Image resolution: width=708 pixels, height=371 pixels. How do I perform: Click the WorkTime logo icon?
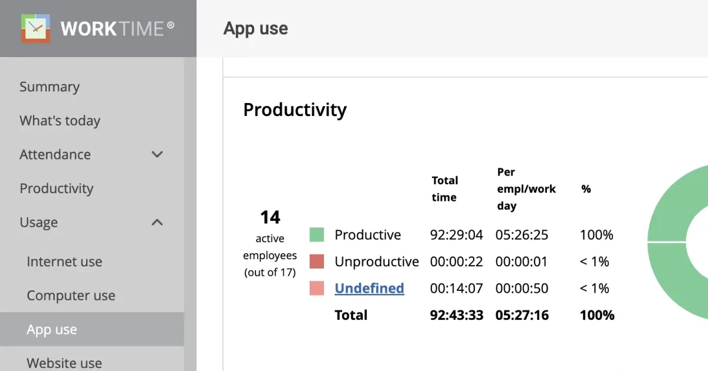click(x=35, y=28)
